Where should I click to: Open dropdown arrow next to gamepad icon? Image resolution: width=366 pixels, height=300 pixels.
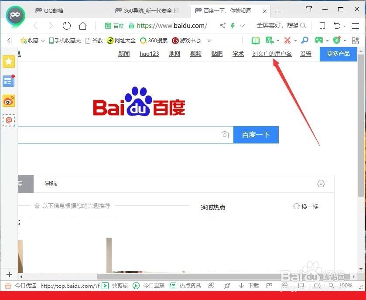pyautogui.click(x=327, y=41)
